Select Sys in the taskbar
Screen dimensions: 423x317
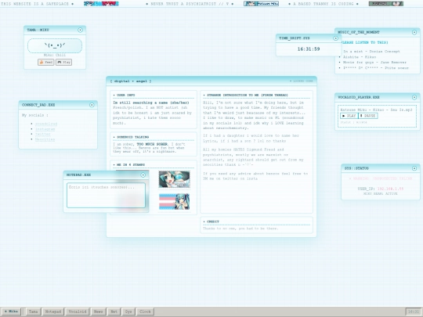pyautogui.click(x=128, y=312)
